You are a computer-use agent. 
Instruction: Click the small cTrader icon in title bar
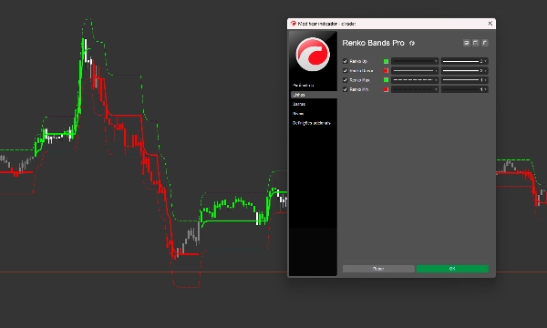coord(293,24)
